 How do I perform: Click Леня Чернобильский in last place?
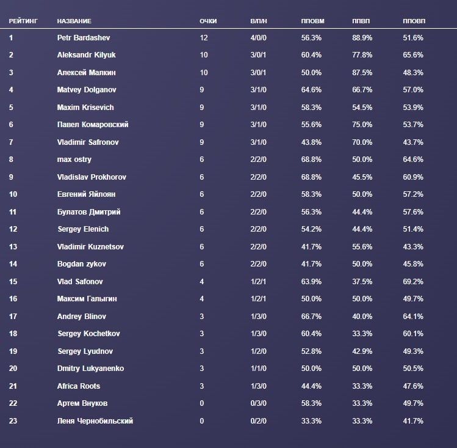click(95, 421)
